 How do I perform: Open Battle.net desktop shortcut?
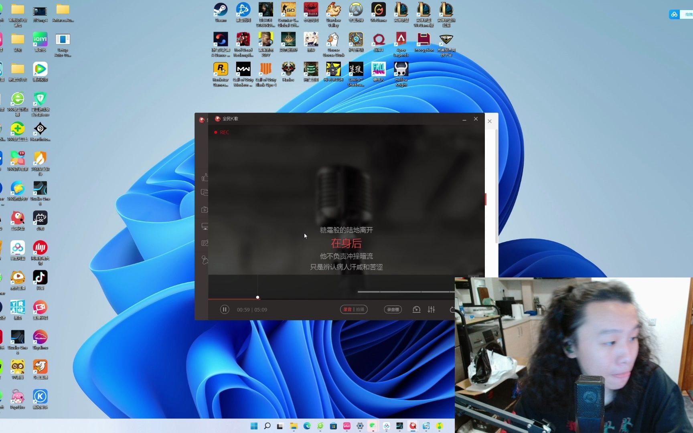coord(243,13)
